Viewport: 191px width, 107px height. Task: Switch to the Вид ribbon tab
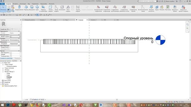coord(29,4)
